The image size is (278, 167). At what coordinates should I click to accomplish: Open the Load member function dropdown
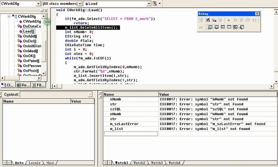point(149,4)
